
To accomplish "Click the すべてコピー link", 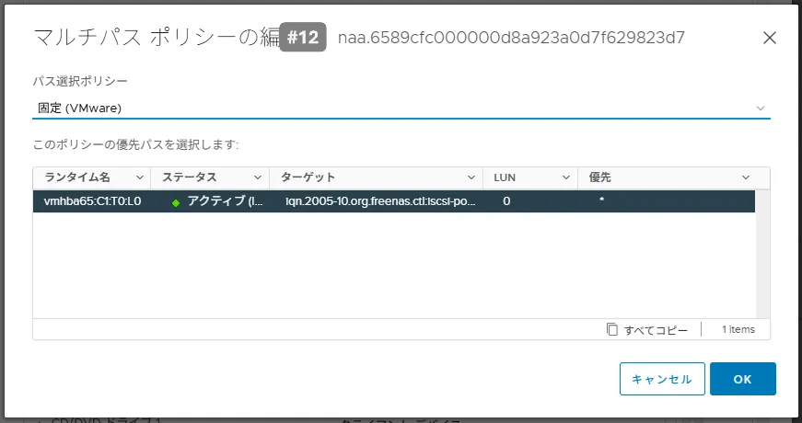I will (x=656, y=329).
